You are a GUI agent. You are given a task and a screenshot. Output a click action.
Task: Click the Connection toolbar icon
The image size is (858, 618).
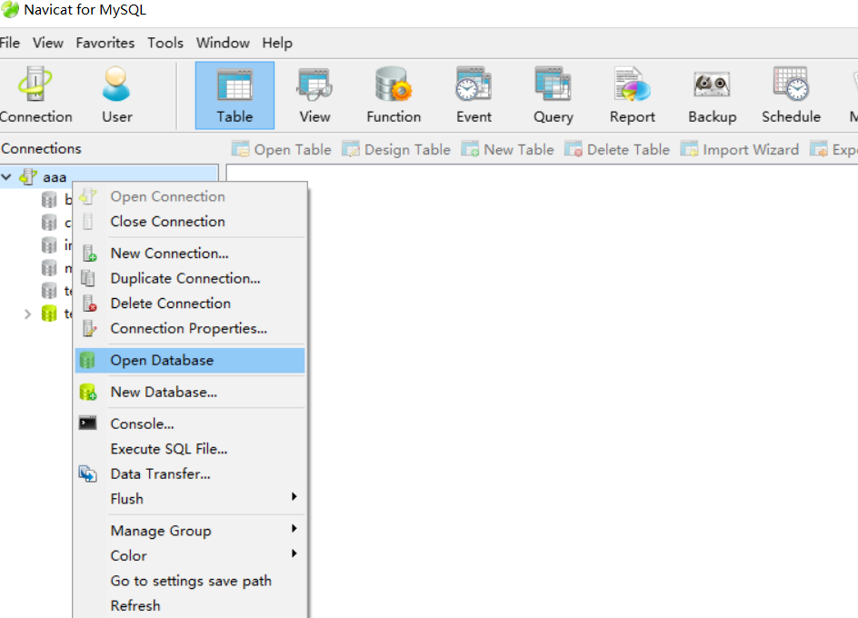(x=35, y=84)
